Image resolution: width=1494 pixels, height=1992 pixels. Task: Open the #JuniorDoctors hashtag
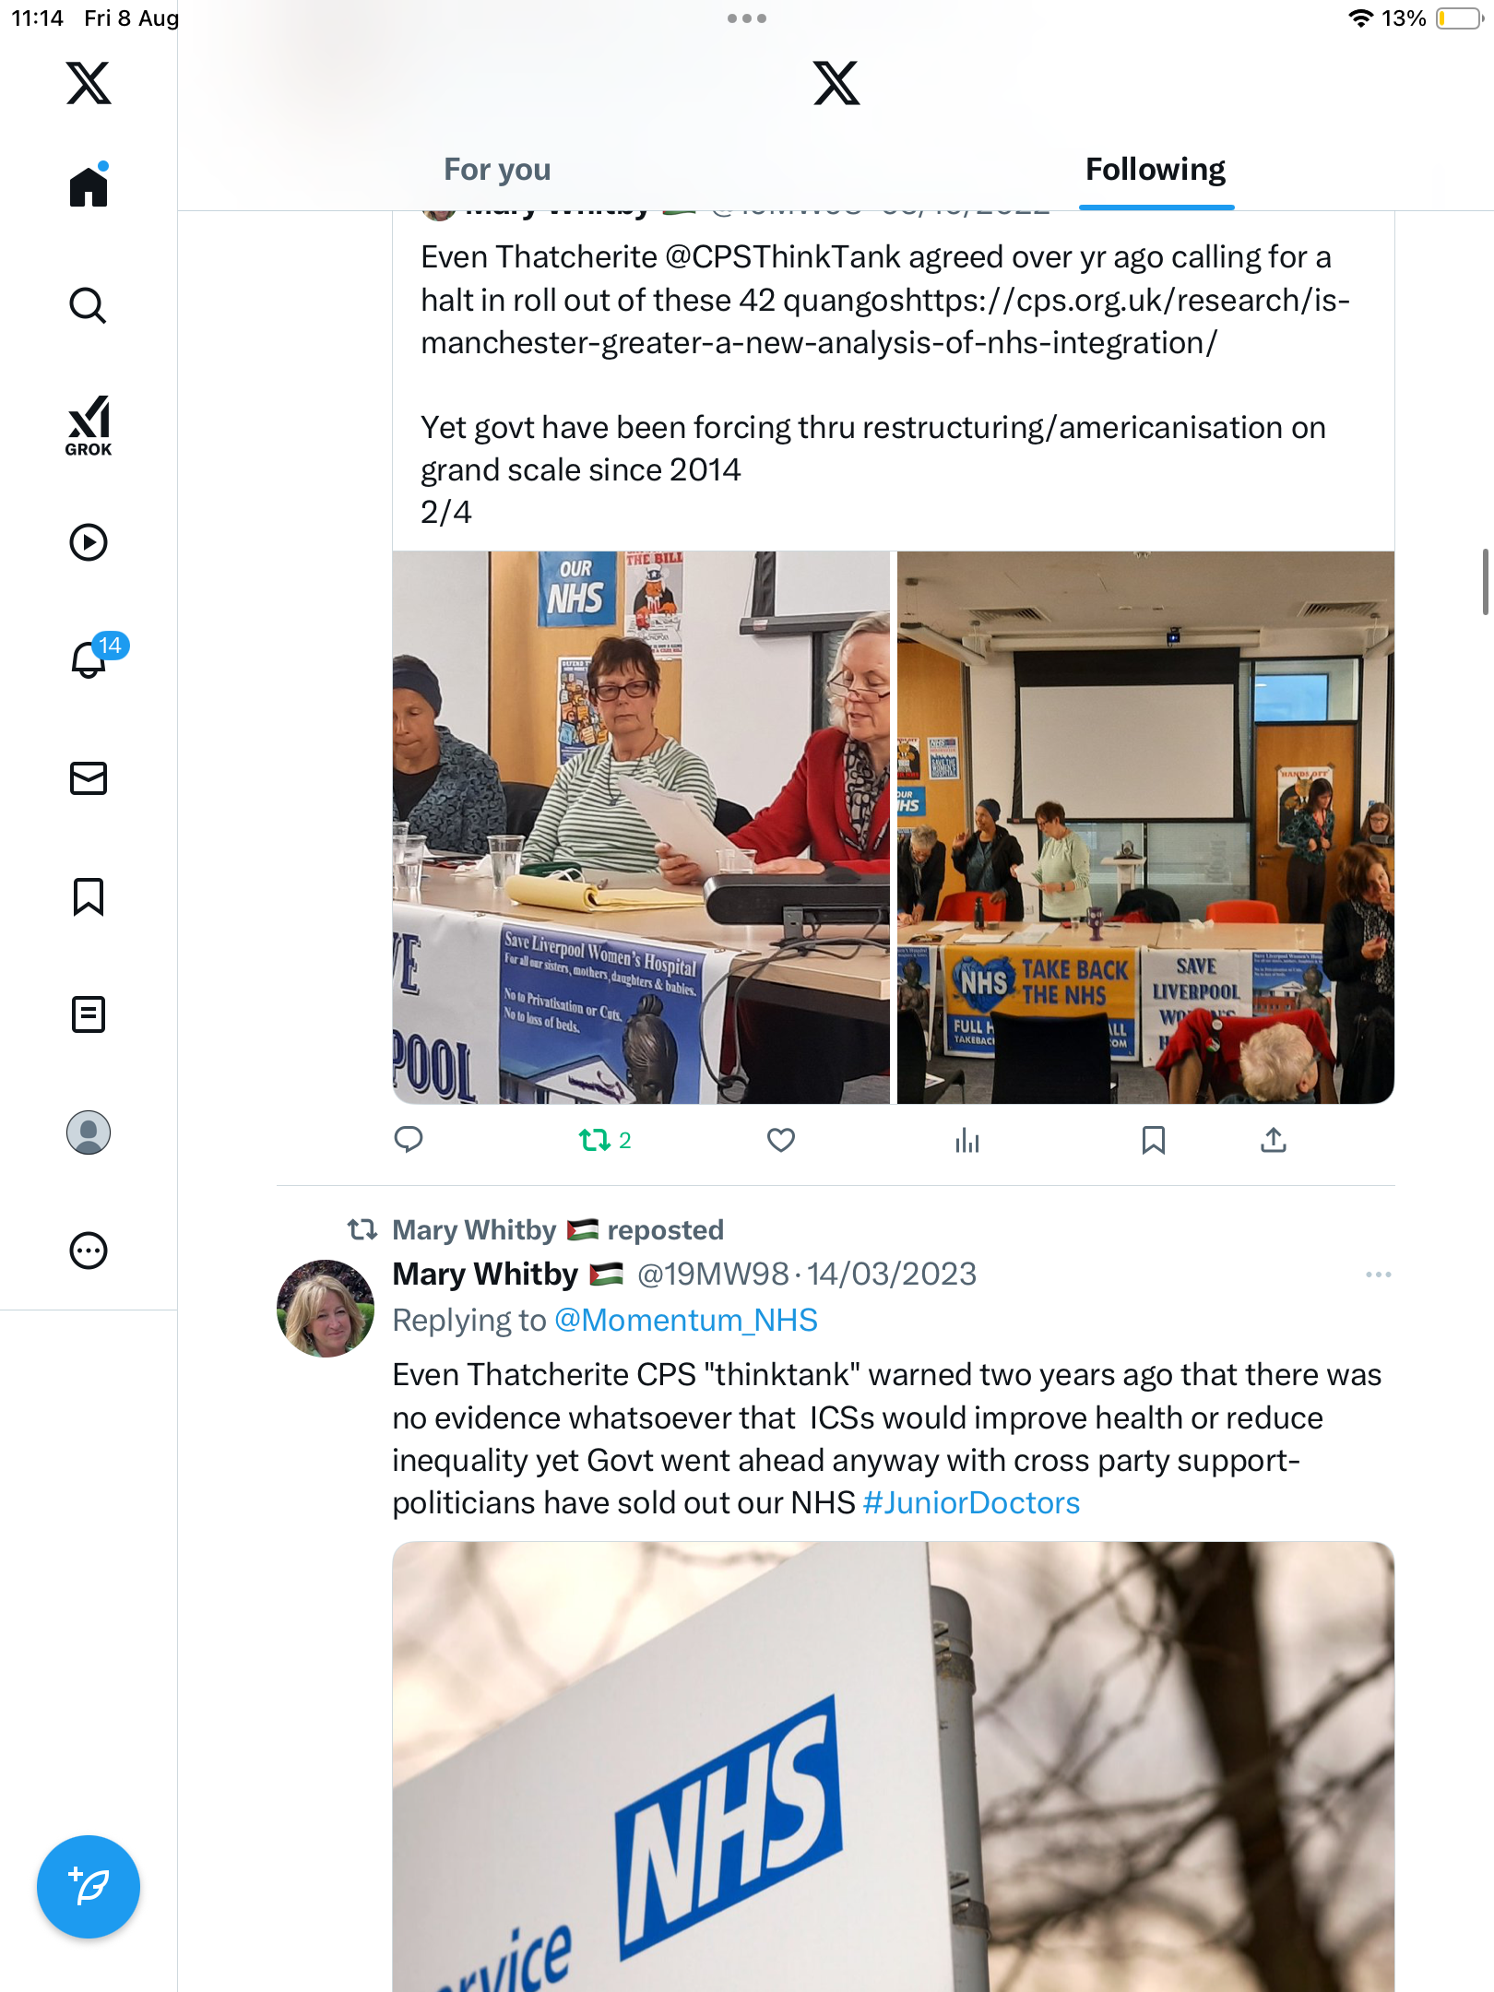[971, 1503]
